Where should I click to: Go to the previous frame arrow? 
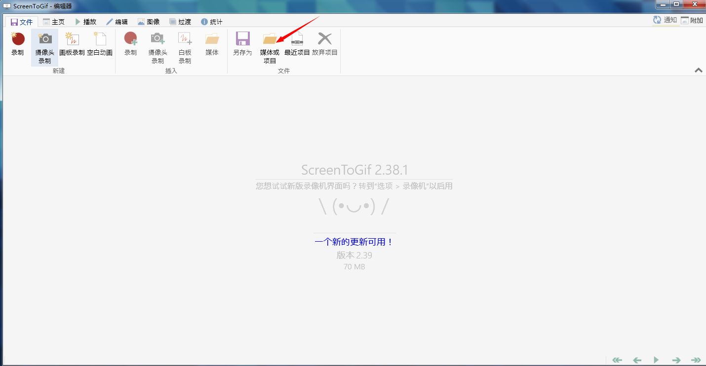(x=637, y=360)
